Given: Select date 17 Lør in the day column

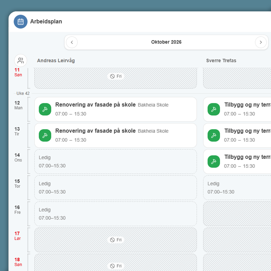Looking at the screenshot, I should [17, 236].
